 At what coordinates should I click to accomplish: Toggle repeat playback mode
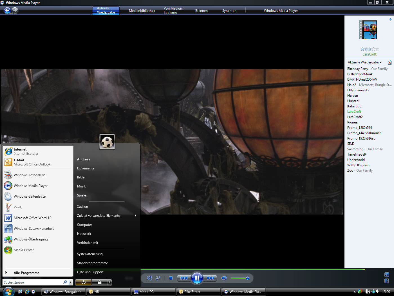point(158,278)
